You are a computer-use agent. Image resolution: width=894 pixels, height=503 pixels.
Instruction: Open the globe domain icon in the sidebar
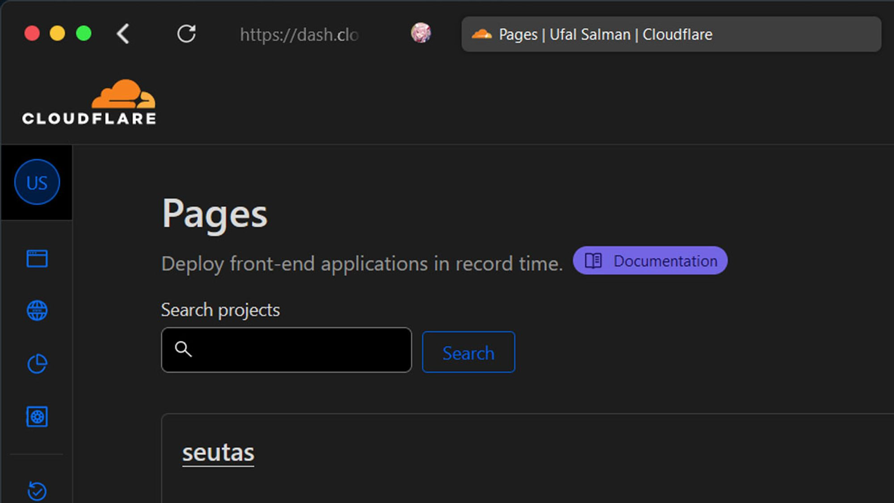pos(37,310)
